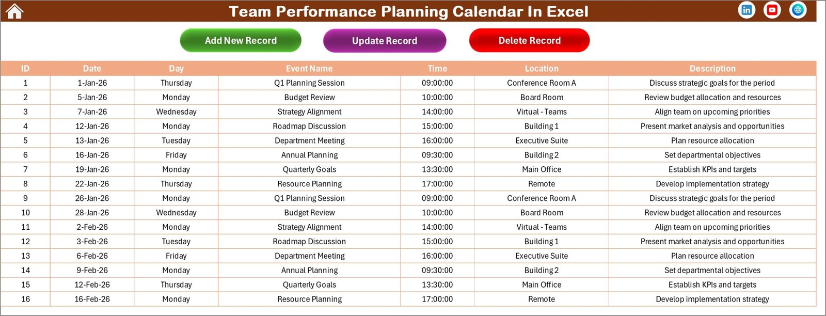This screenshot has height=316, width=826.
Task: Click the YouTube icon in the title bar
Action: click(x=772, y=9)
